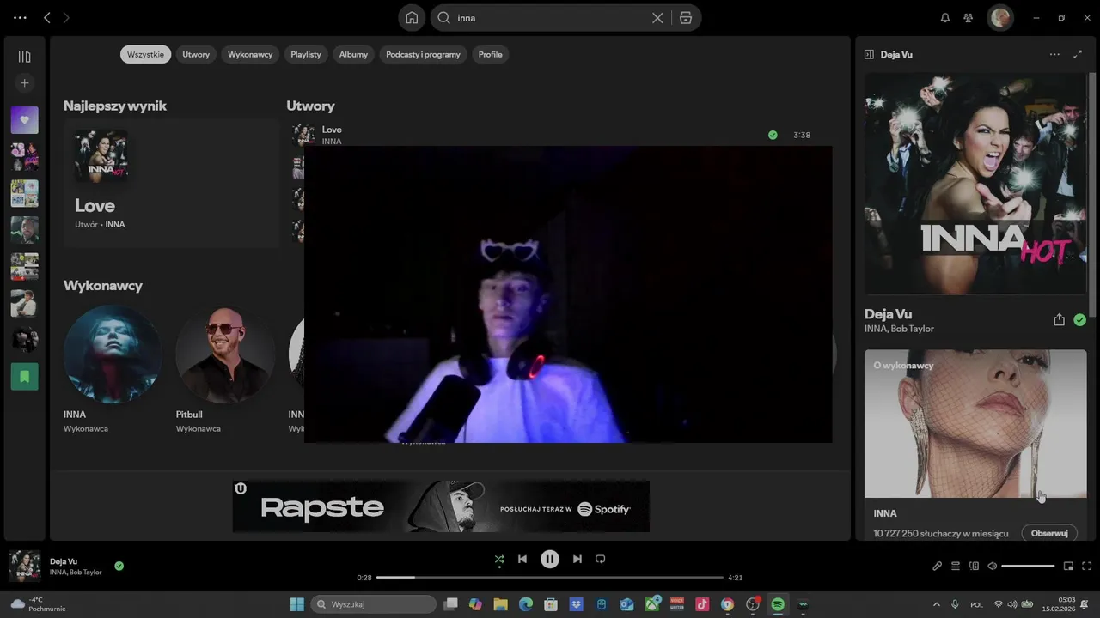
Task: Select the Podcasty i programy filter
Action: 423,54
